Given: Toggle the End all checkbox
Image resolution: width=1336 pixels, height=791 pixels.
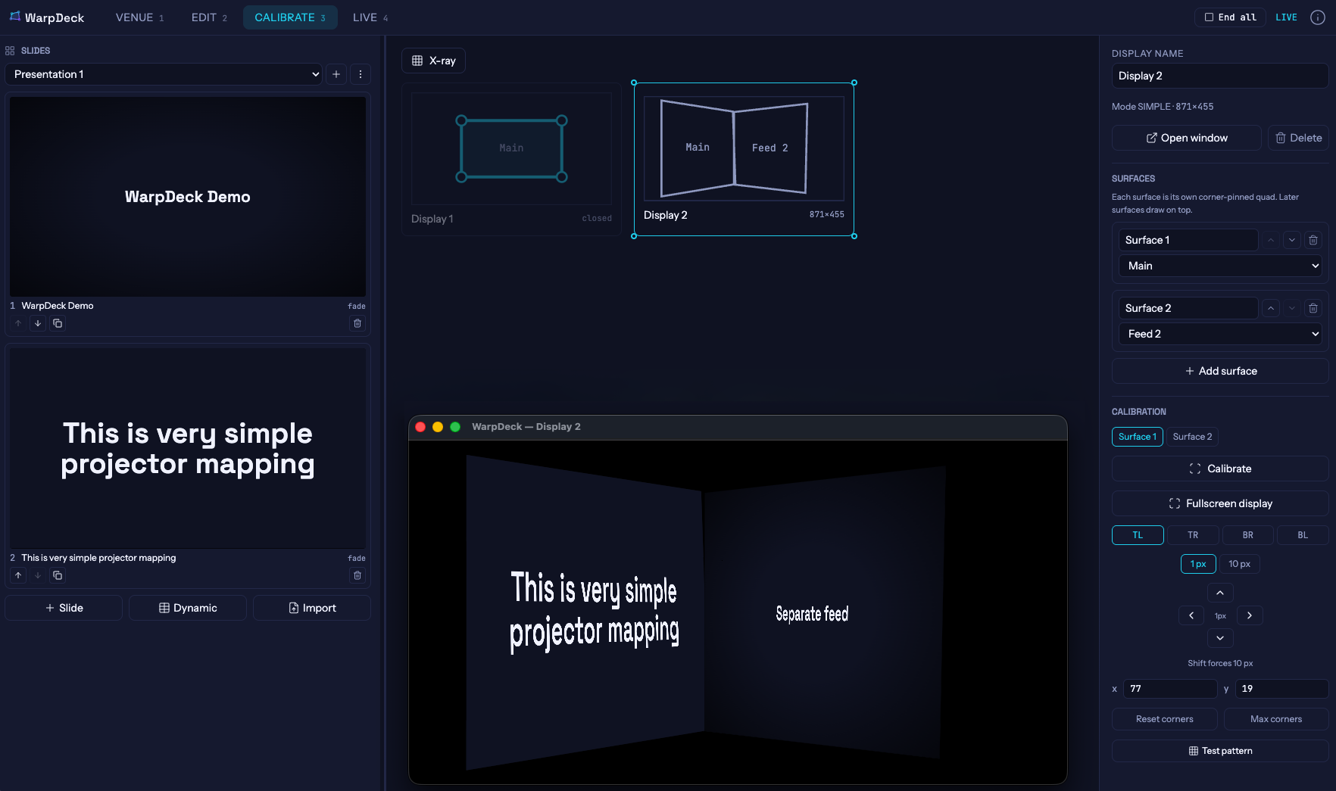Looking at the screenshot, I should click(1209, 17).
